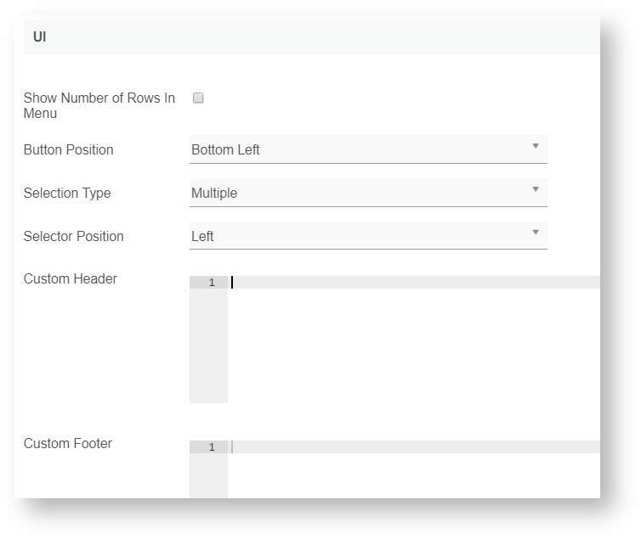Click the Selector Position label

[x=73, y=236]
